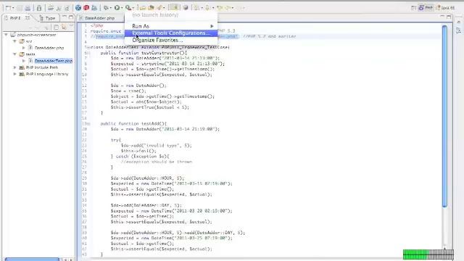Screen dimensions: 464x261
Task: Click the green Run toolbar icon
Action: click(x=117, y=8)
